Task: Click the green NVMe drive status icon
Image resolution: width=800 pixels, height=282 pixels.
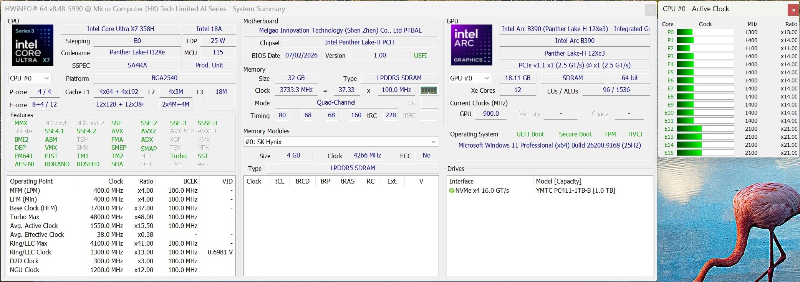Action: coord(452,190)
